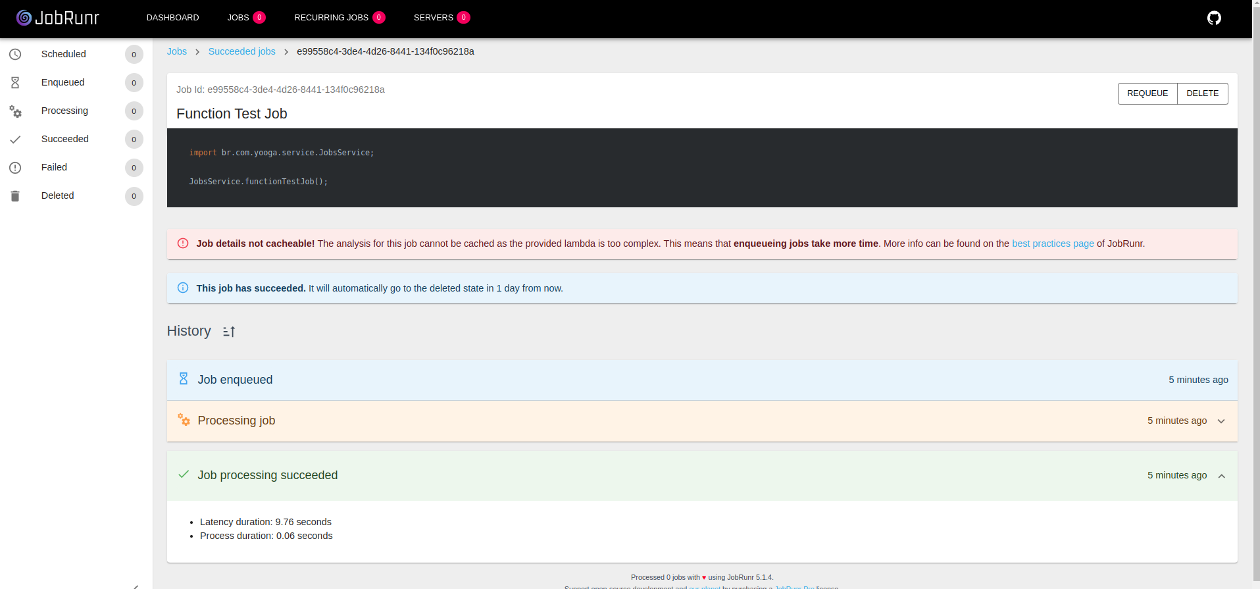Click the Scheduled count badge
Image resolution: width=1260 pixels, height=589 pixels.
tap(134, 55)
